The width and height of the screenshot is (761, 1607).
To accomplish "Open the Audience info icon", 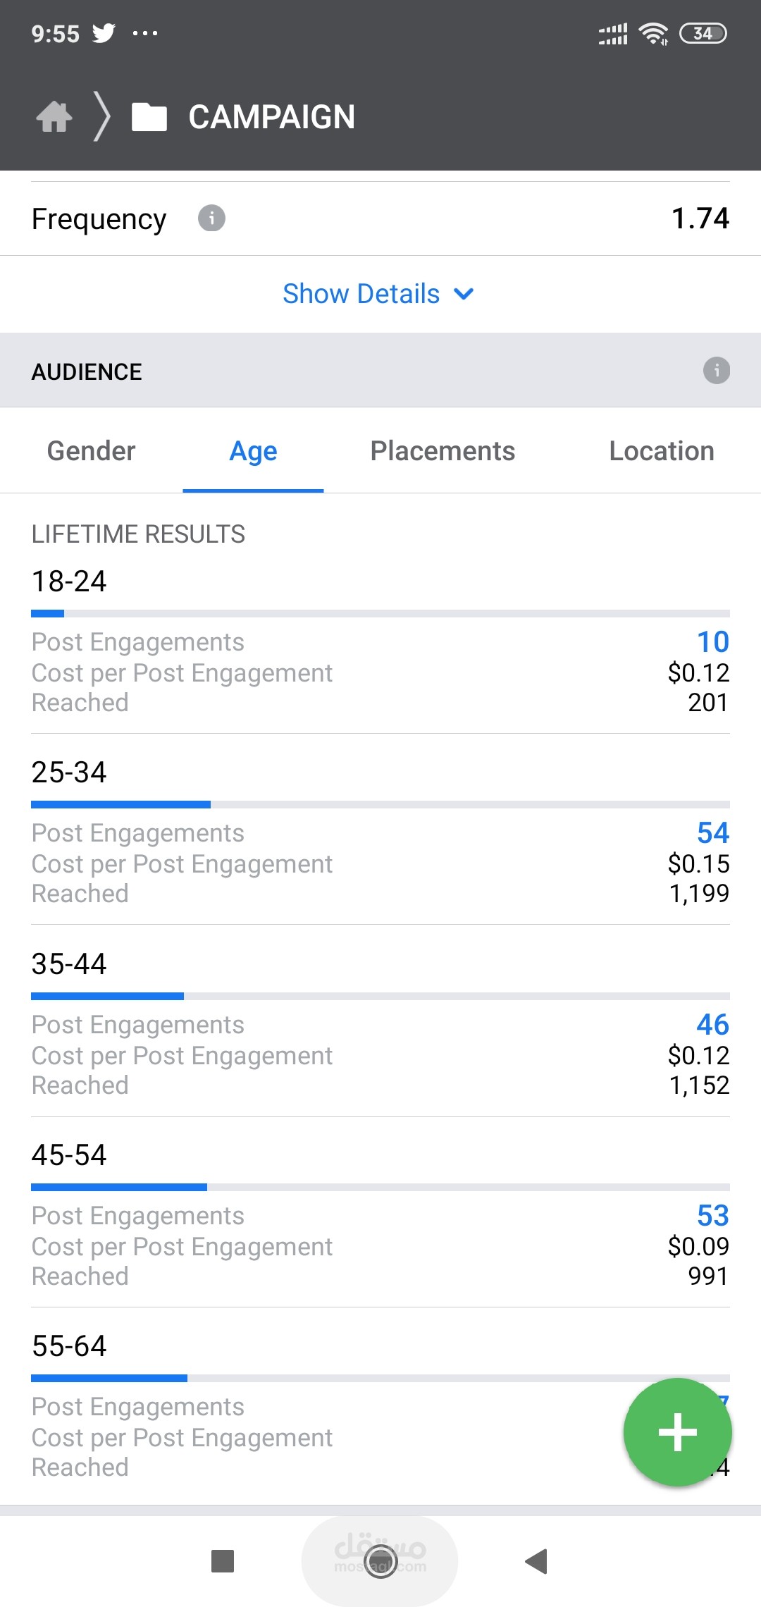I will pos(716,371).
